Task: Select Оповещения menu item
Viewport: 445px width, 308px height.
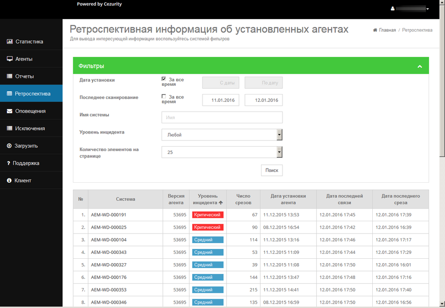Action: (31, 111)
